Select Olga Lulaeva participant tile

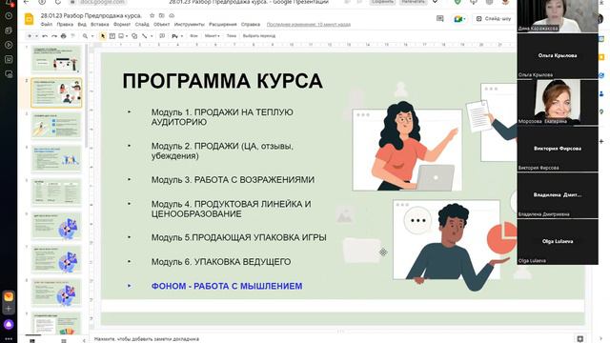558,241
